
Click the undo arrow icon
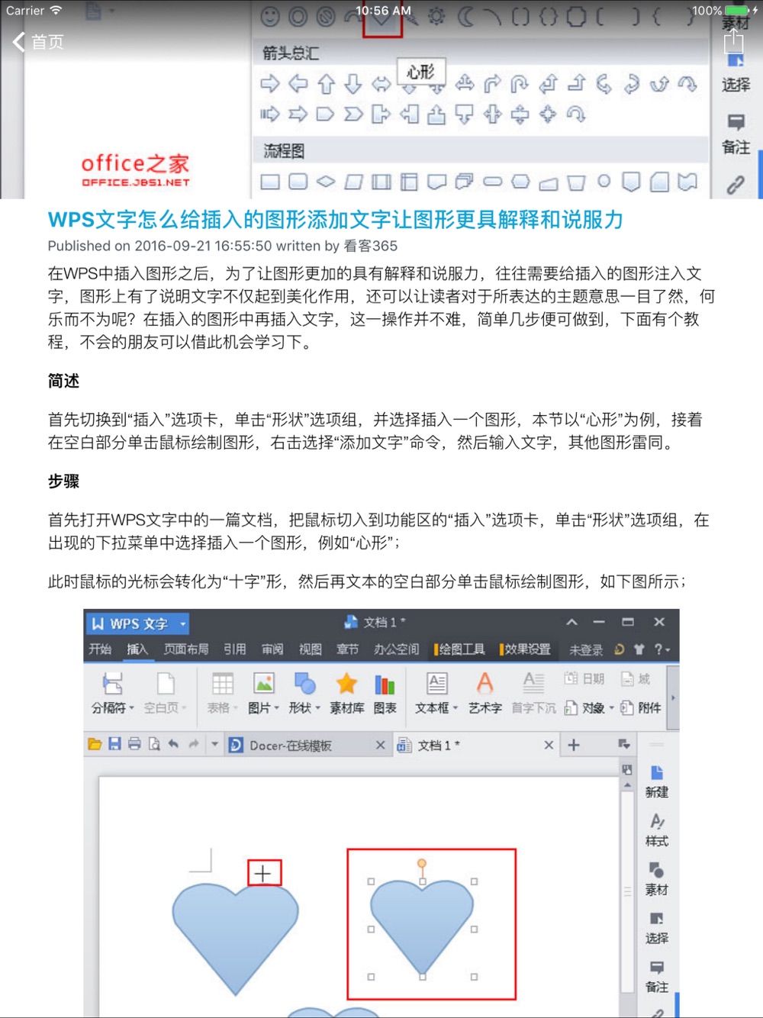coord(173,744)
